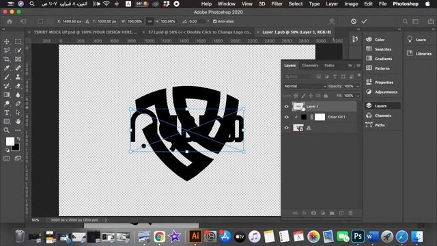Click the Add layer style fx icon

305,213
